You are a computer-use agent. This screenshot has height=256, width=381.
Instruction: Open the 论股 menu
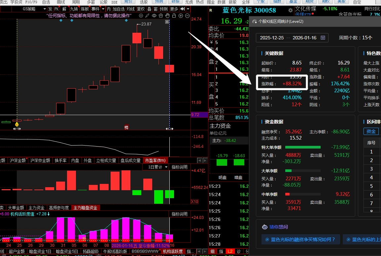point(104,2)
